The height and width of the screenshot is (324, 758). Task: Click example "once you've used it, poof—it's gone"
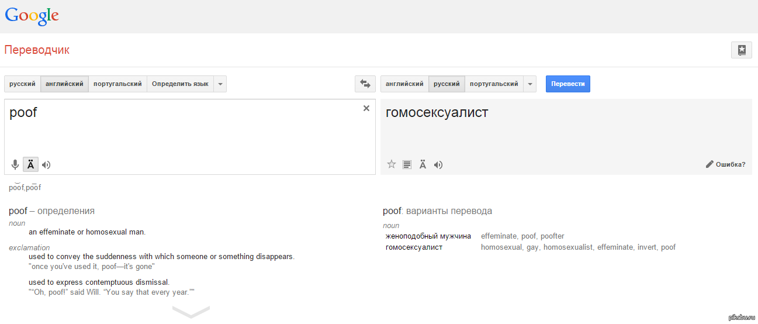point(91,267)
